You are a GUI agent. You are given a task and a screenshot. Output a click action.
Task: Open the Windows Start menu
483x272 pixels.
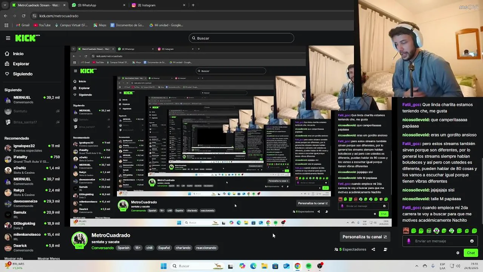[163, 266]
